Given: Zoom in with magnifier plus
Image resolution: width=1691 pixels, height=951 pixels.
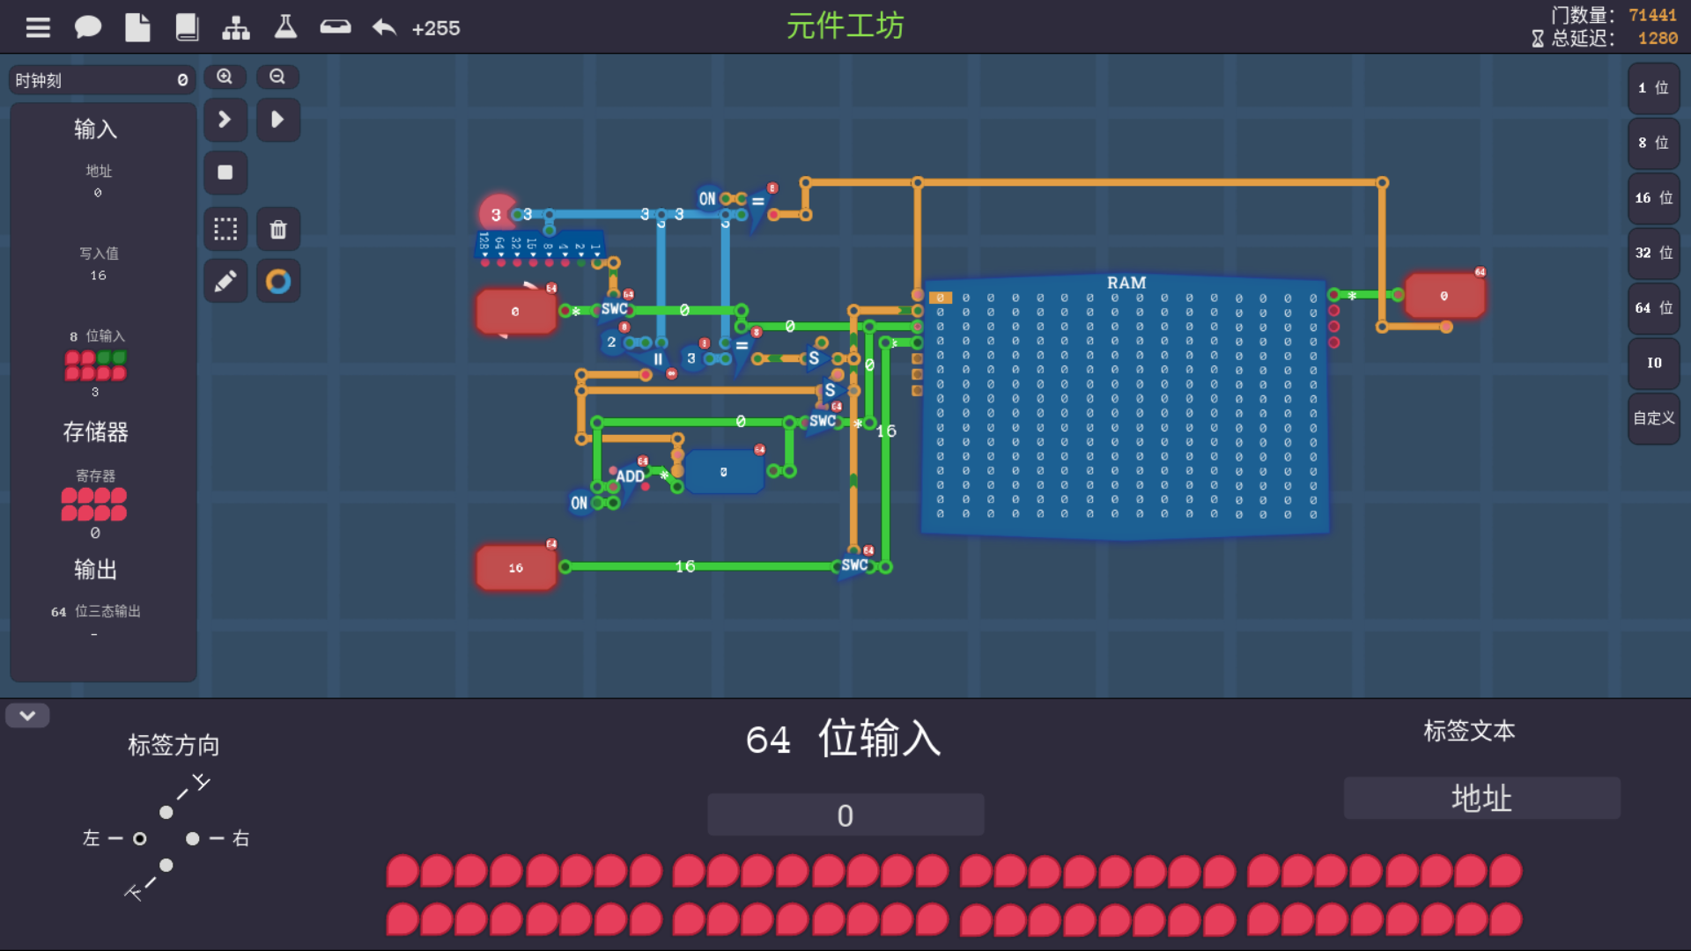Looking at the screenshot, I should tap(225, 77).
